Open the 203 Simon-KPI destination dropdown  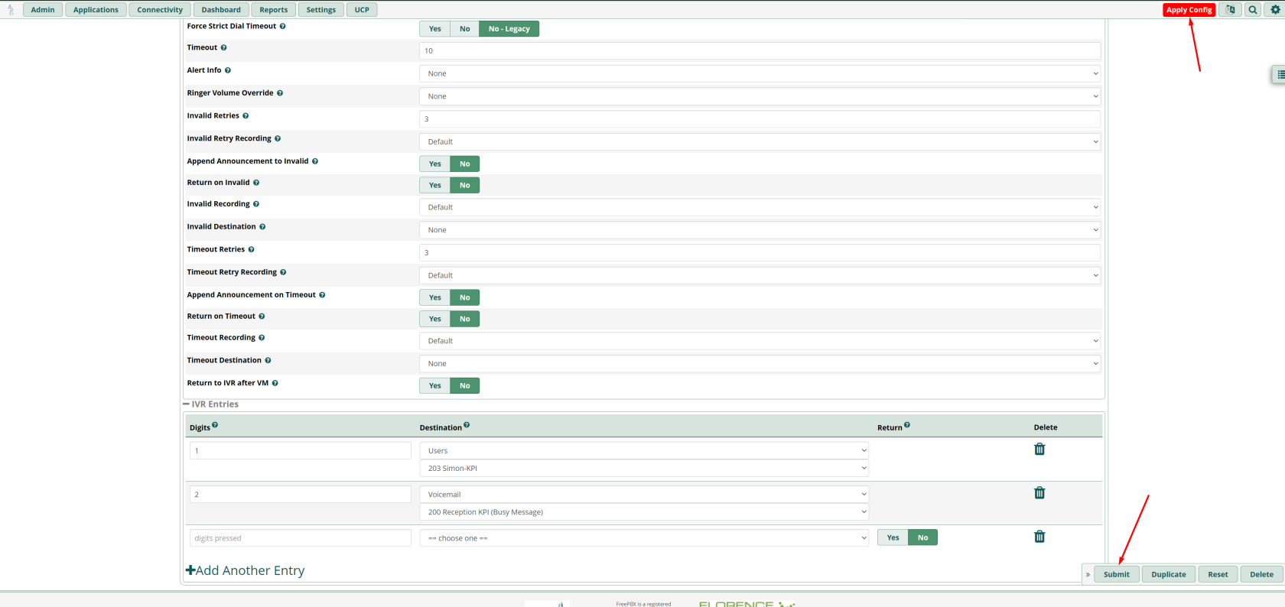(x=644, y=468)
